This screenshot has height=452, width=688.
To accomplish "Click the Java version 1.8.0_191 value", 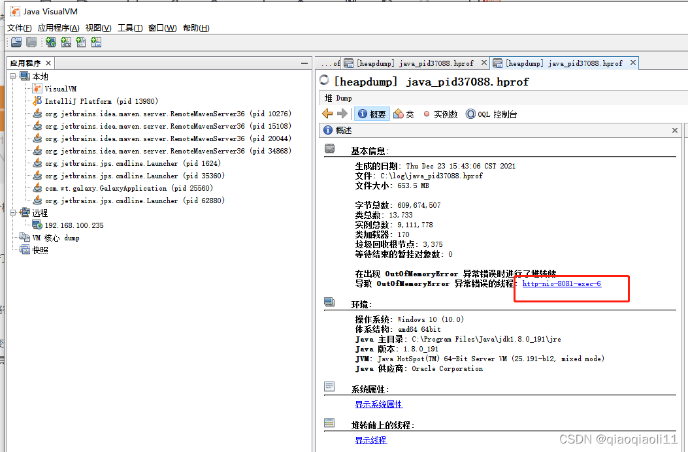I will tap(421, 349).
